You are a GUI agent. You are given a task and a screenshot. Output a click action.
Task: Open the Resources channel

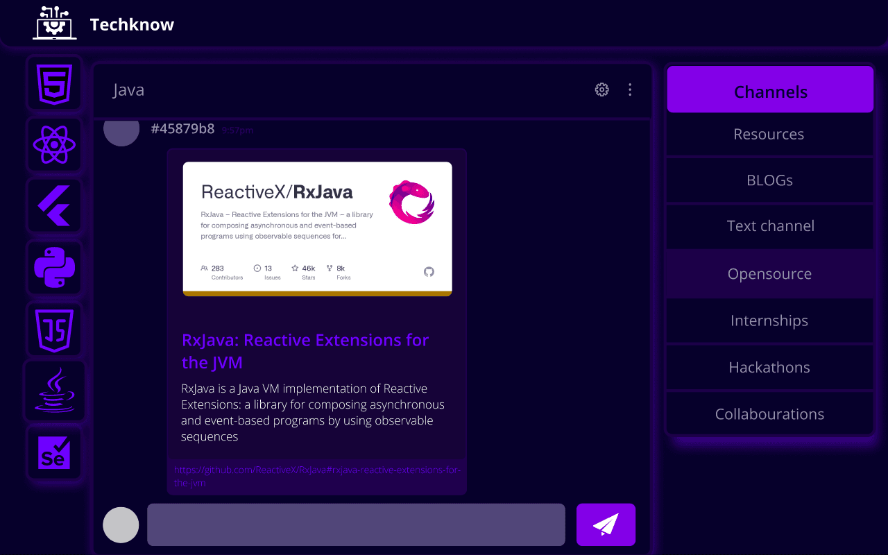(770, 135)
